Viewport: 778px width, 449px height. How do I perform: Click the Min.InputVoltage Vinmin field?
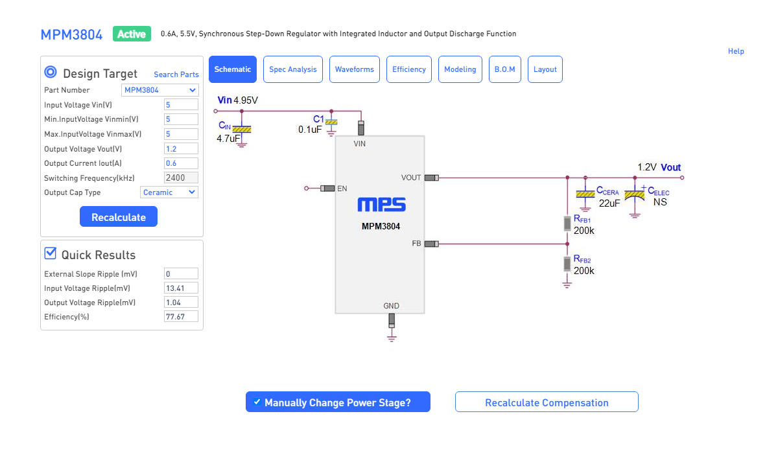click(x=181, y=119)
